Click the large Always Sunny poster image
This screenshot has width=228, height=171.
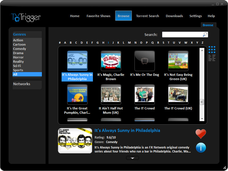(75, 141)
